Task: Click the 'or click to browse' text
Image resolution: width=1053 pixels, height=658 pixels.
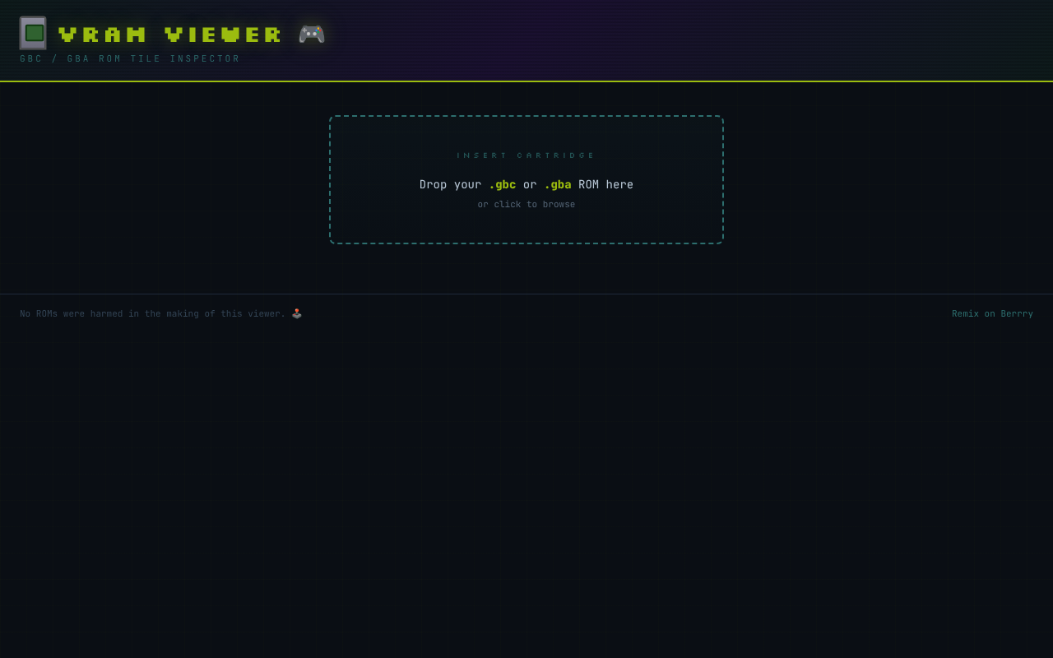Action: (x=526, y=205)
